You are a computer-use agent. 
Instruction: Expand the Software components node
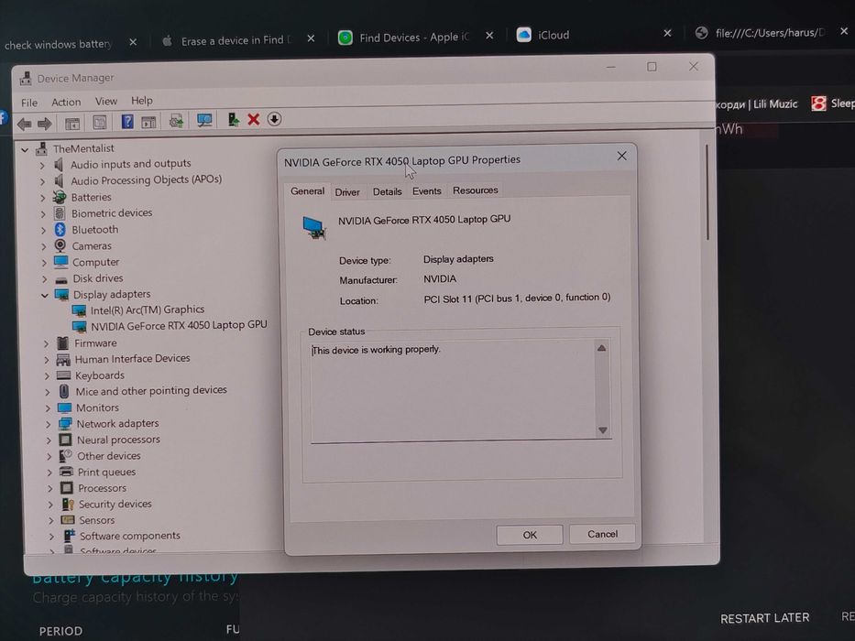(51, 537)
